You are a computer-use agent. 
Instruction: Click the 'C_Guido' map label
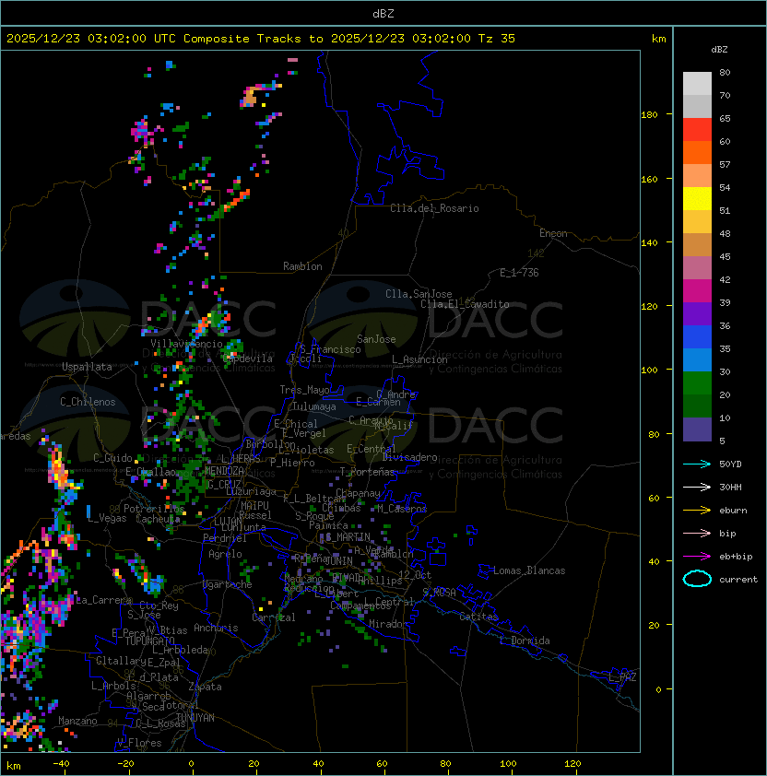click(112, 458)
